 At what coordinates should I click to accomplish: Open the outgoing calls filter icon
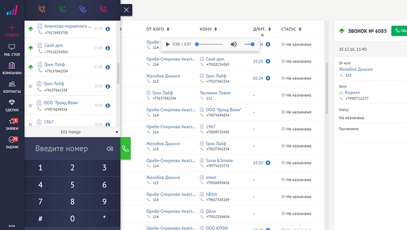tap(42, 9)
